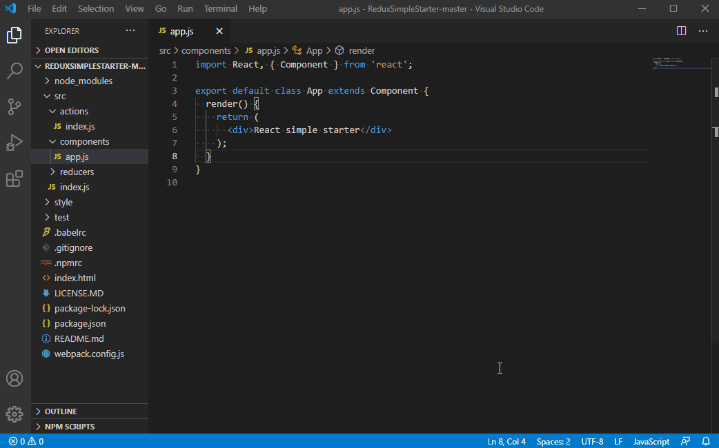Split the editor right
The height and width of the screenshot is (448, 719).
coord(682,31)
